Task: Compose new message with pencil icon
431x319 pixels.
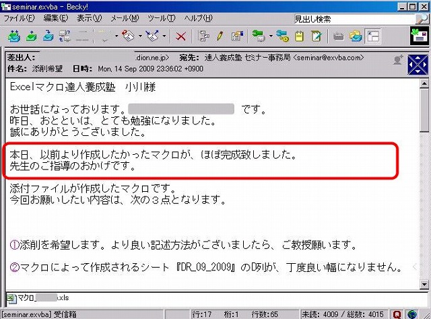Action: click(x=220, y=36)
